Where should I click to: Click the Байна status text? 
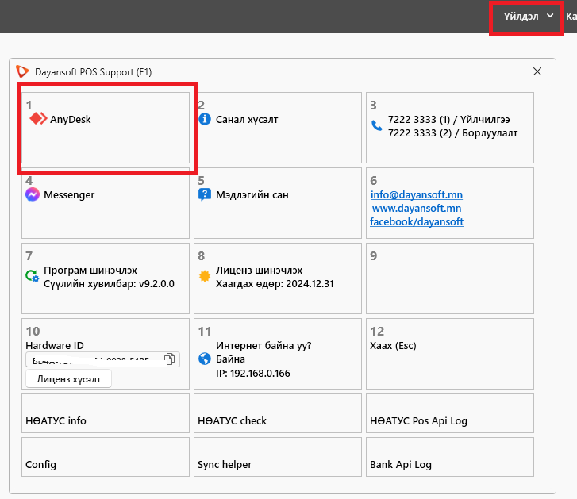pos(230,359)
